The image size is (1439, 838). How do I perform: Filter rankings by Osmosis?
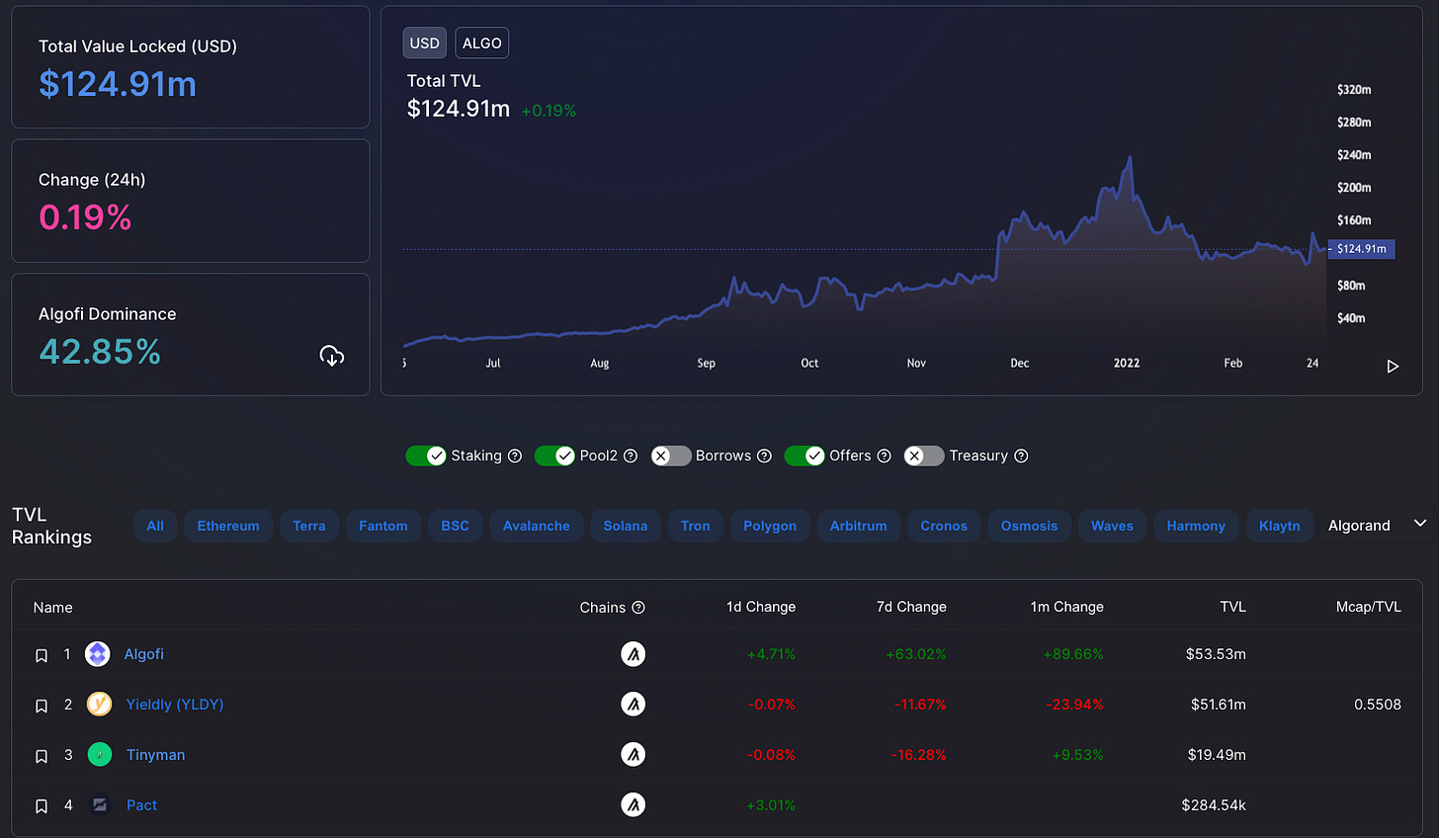click(x=1029, y=526)
